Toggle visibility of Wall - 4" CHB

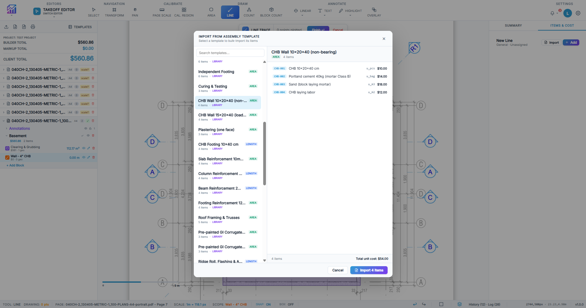click(x=84, y=158)
